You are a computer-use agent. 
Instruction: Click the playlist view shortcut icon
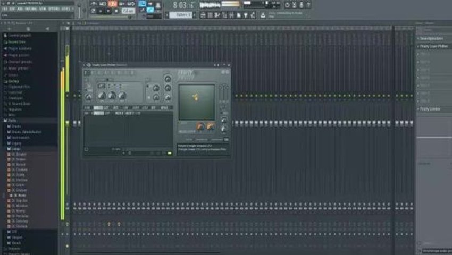pyautogui.click(x=203, y=15)
